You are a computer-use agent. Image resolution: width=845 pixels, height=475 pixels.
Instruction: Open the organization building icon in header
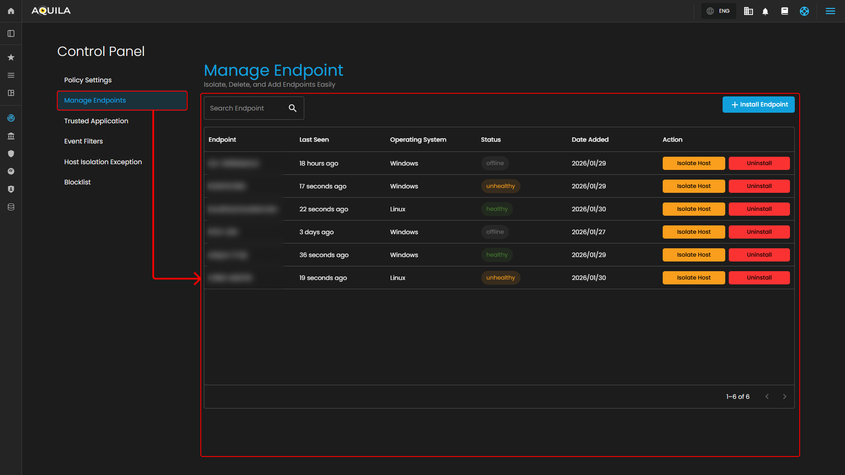click(x=748, y=11)
